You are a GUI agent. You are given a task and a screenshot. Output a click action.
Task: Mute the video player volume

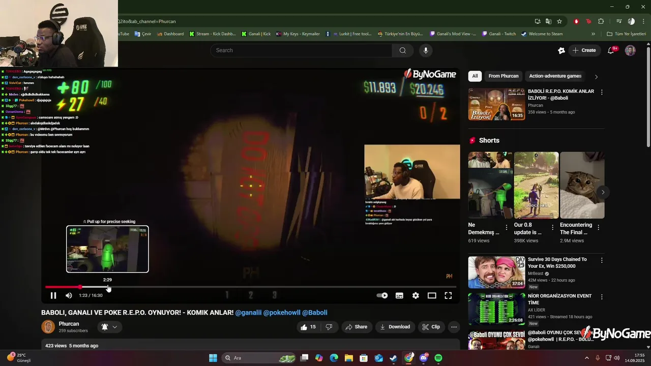(x=69, y=295)
